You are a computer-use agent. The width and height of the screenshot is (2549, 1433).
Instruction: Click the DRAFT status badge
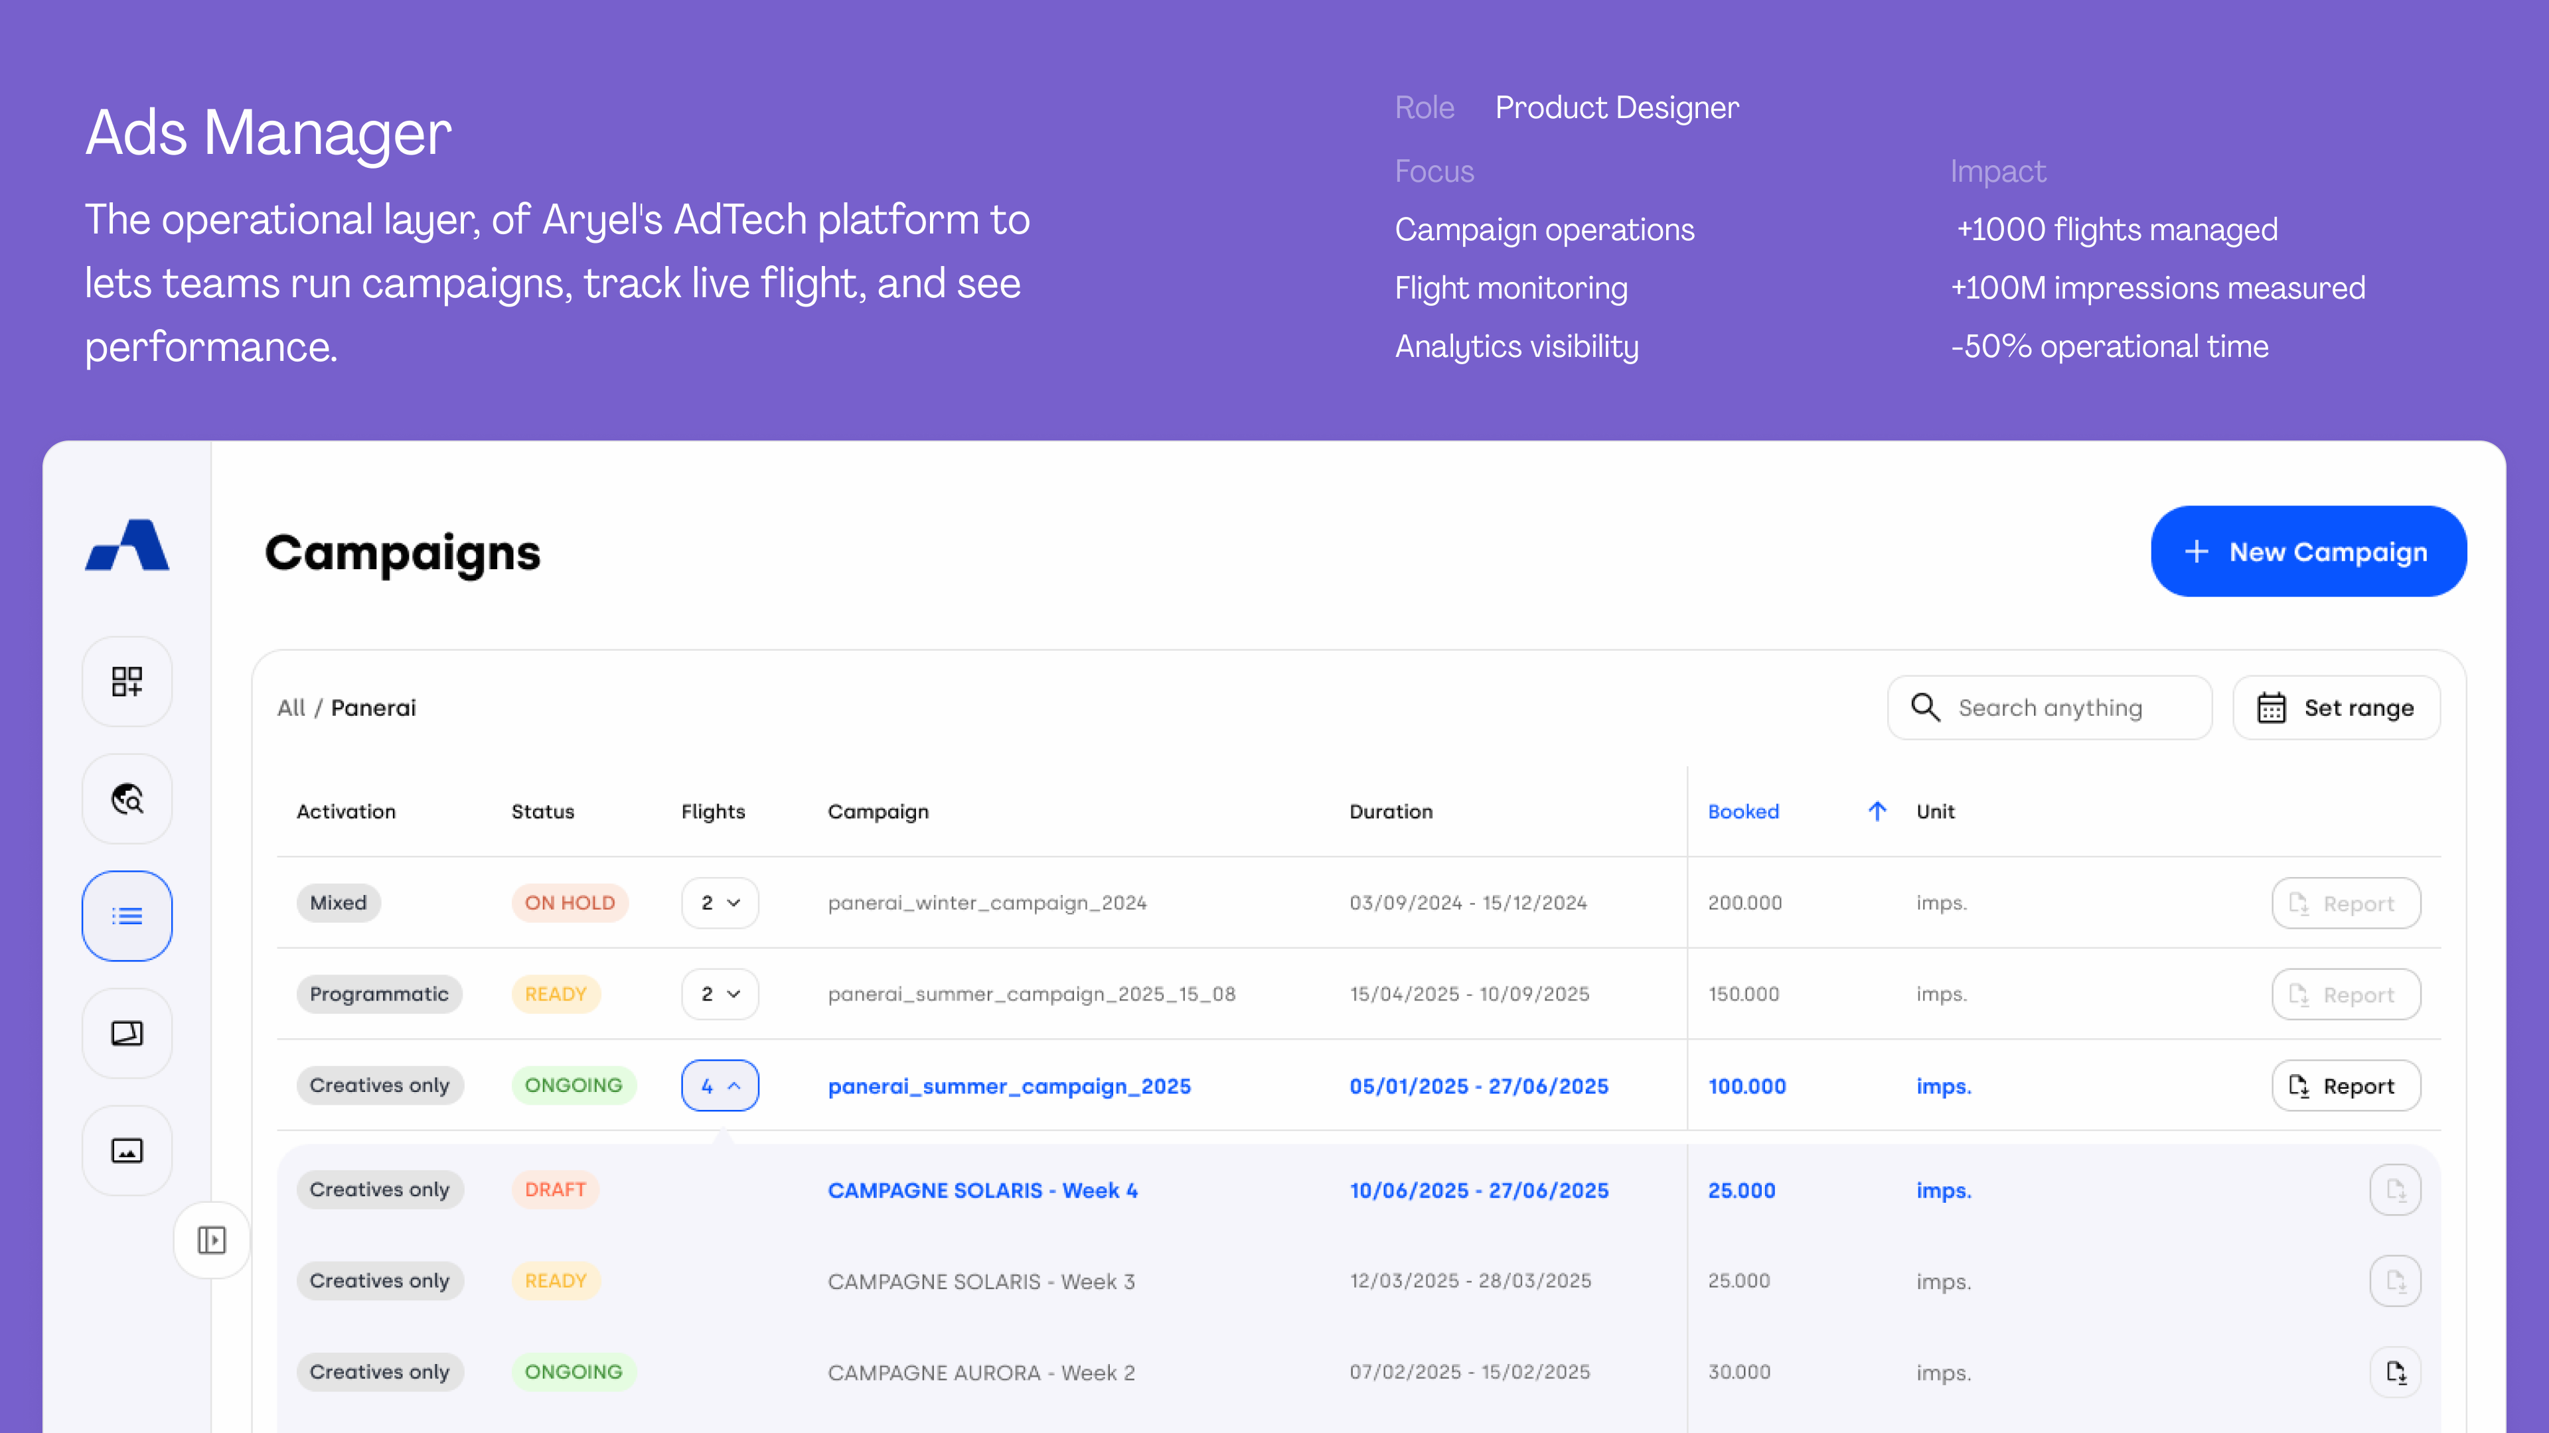click(x=555, y=1190)
